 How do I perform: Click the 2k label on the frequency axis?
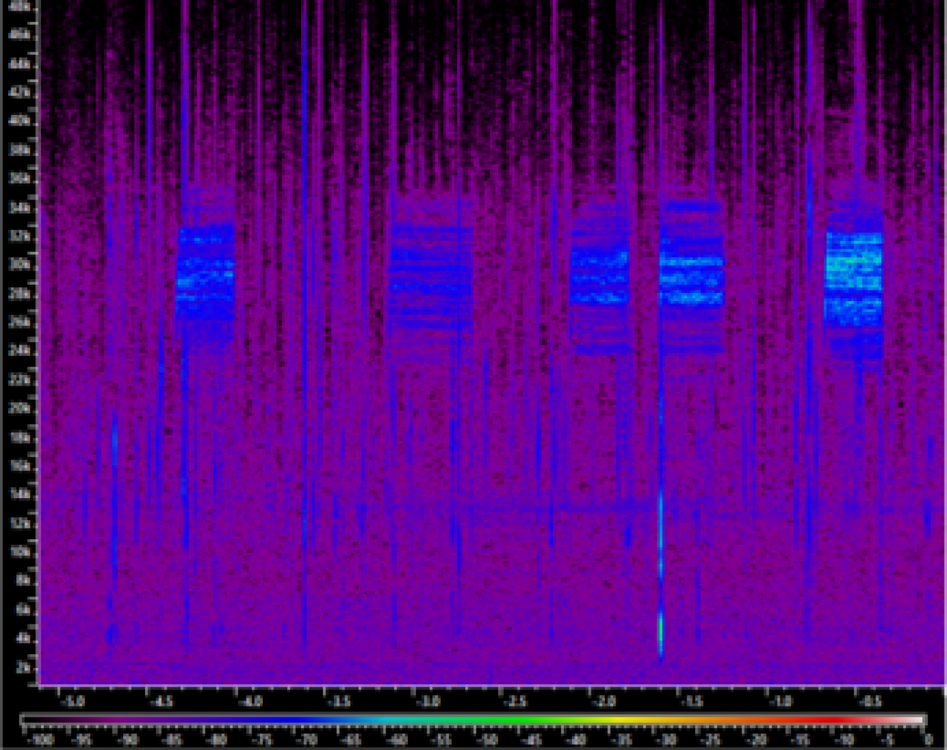click(x=23, y=668)
